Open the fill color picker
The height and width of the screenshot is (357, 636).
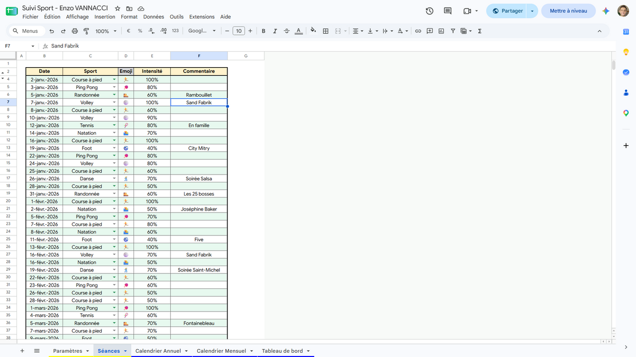coord(313,31)
